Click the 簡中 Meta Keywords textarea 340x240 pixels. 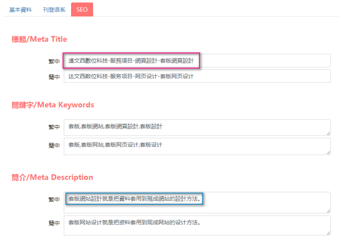click(197, 146)
